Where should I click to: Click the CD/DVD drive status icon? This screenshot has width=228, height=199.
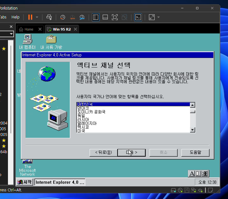pyautogui.click(x=180, y=190)
